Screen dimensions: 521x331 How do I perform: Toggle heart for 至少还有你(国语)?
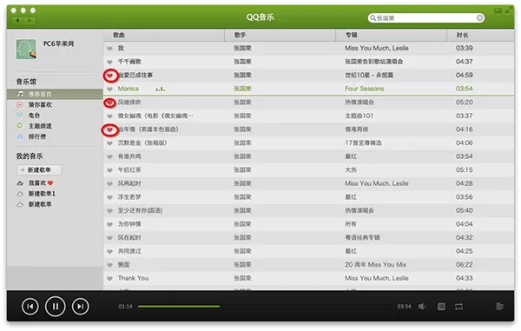coord(109,211)
